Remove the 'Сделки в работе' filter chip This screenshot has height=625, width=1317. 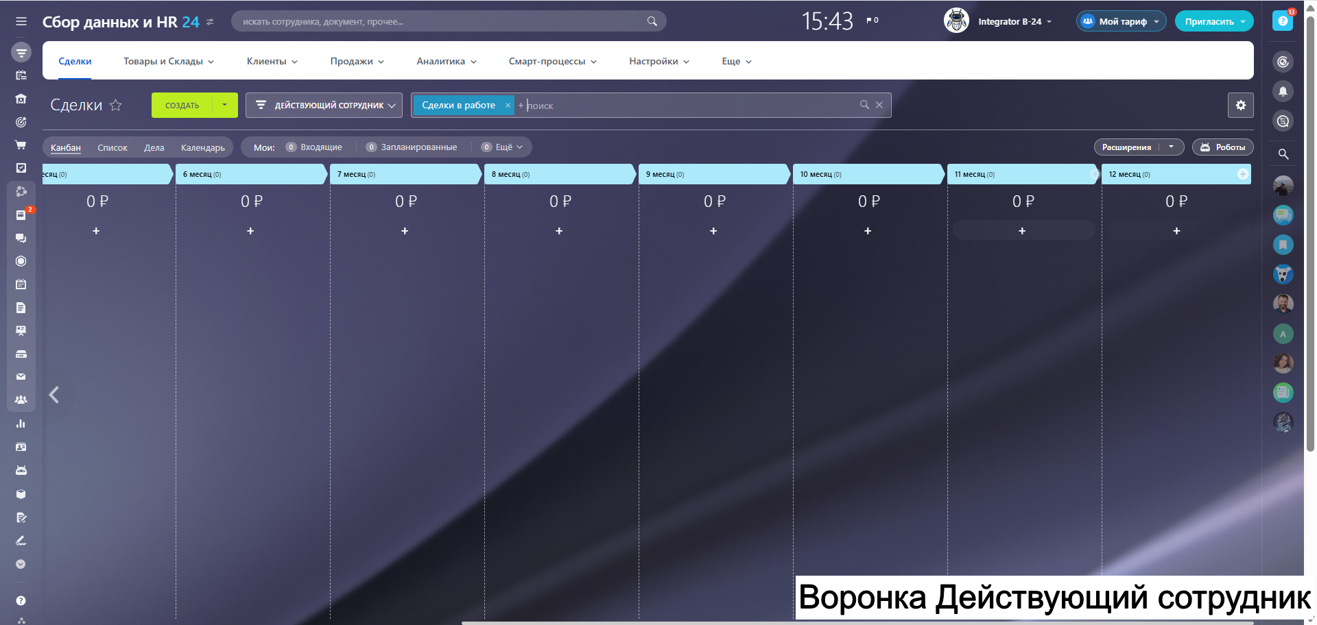point(508,105)
